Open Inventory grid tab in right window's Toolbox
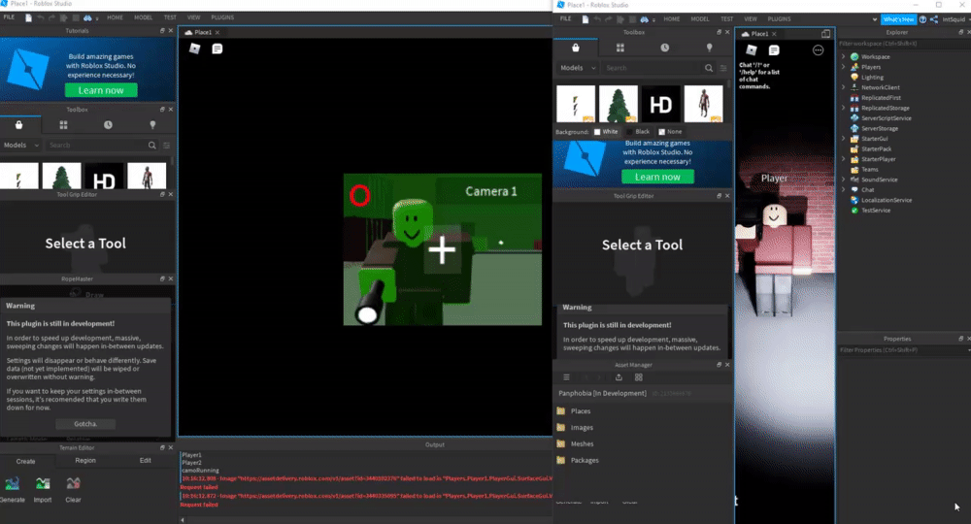This screenshot has height=524, width=971. coord(619,48)
